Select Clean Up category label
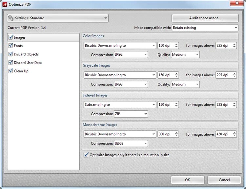 coord(21,71)
